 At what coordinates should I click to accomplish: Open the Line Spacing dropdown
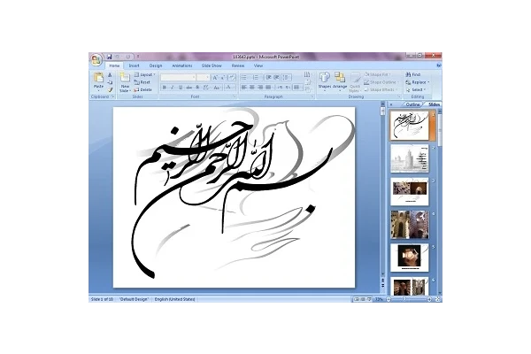(x=287, y=78)
